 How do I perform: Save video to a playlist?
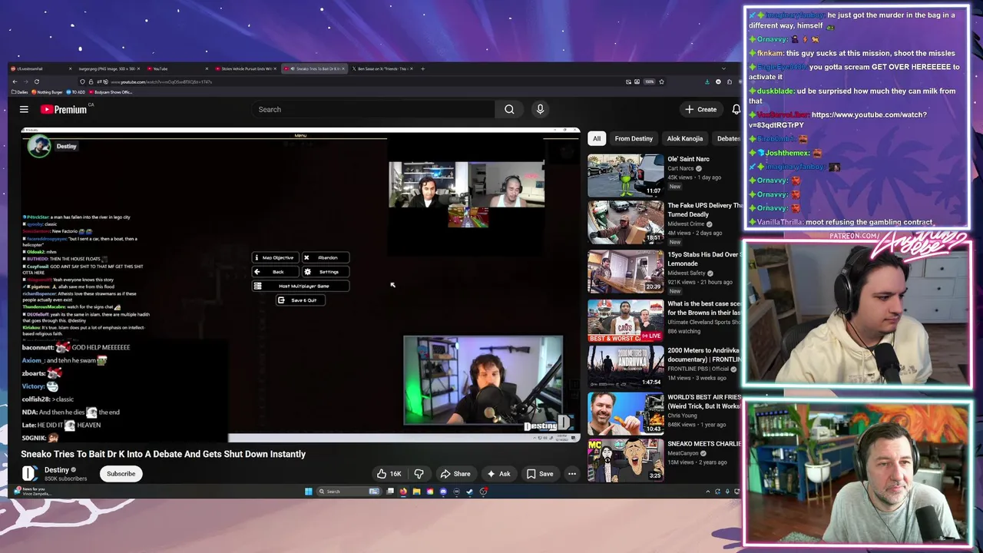(x=539, y=474)
